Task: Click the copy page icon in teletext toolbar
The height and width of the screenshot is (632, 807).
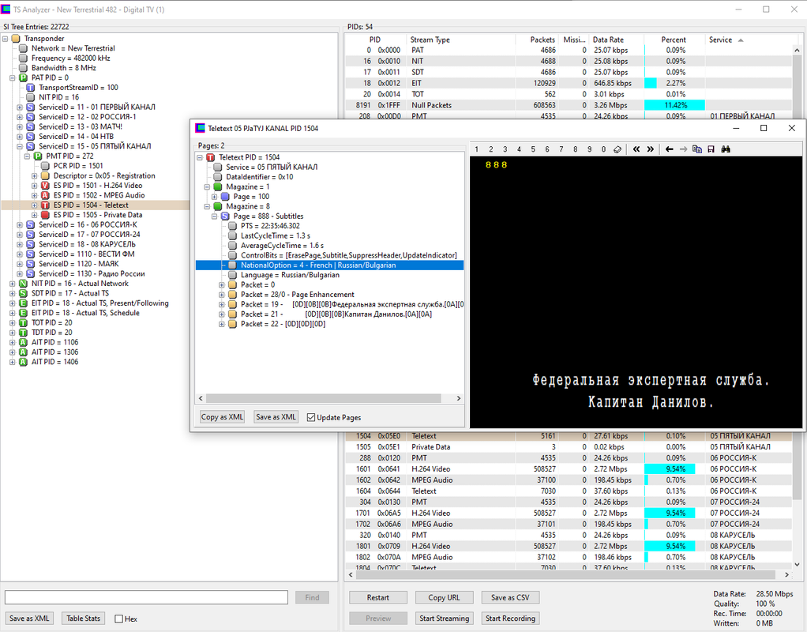Action: (697, 149)
